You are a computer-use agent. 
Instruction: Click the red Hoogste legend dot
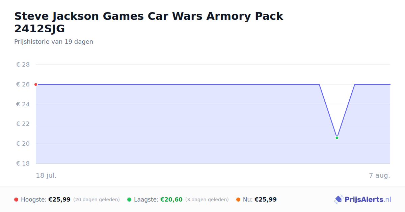pos(16,200)
